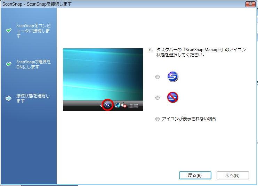Image resolution: width=258 pixels, height=186 pixels.
Task: Choose the アイコンが表示されない場合 radio option
Action: click(158, 119)
